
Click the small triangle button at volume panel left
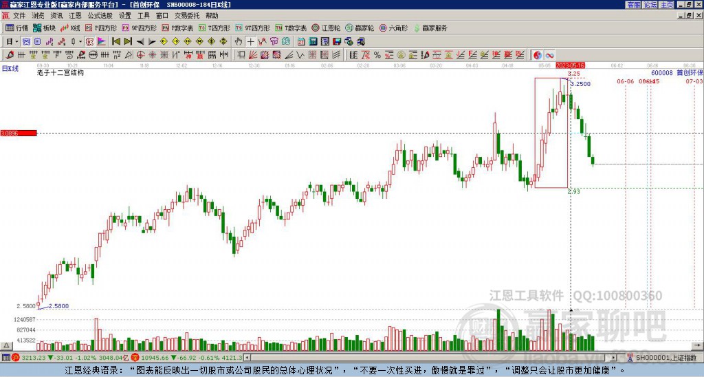coord(5,345)
